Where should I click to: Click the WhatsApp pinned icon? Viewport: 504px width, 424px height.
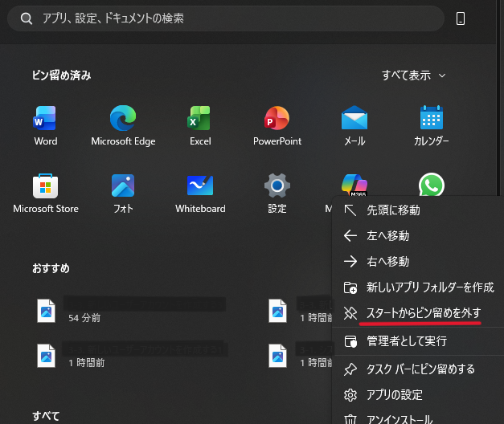(x=432, y=185)
